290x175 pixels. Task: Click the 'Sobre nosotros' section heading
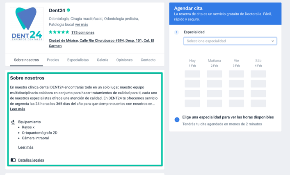(27, 78)
